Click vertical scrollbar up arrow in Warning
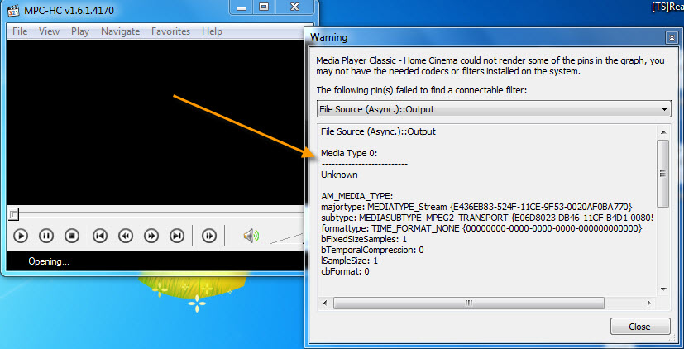The width and height of the screenshot is (684, 349). 663,132
